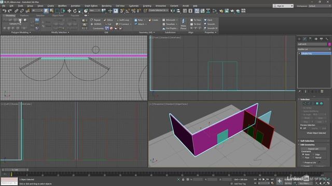Collapse the Edit Geometry rollout
Image resolution: width=332 pixels, height=186 pixels.
(x=308, y=145)
